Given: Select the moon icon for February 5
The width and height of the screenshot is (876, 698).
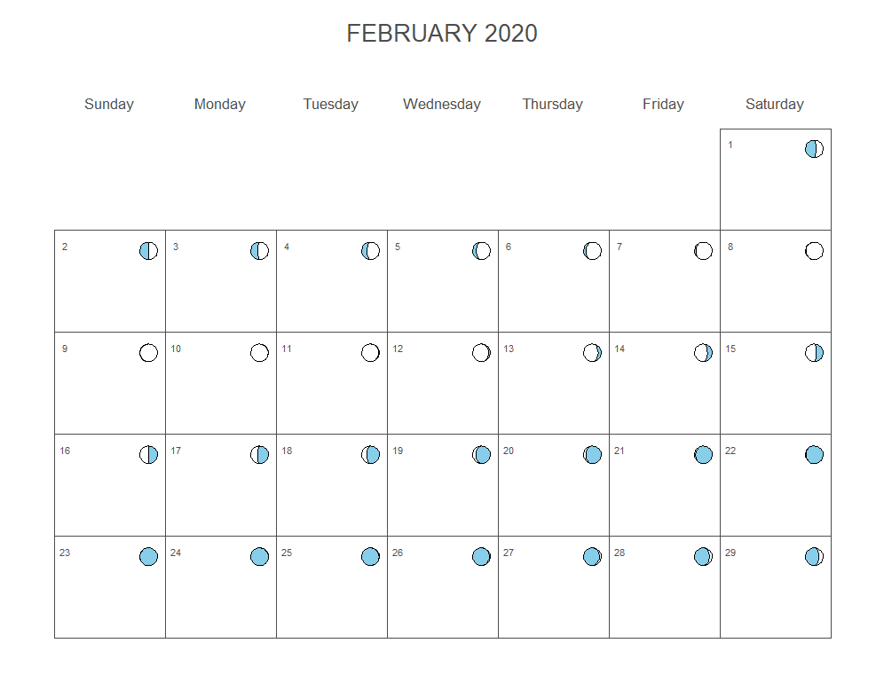Looking at the screenshot, I should click(x=481, y=251).
